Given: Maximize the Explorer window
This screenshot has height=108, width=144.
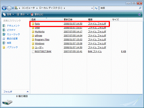Looking at the screenshot, I should pyautogui.click(x=134, y=3).
